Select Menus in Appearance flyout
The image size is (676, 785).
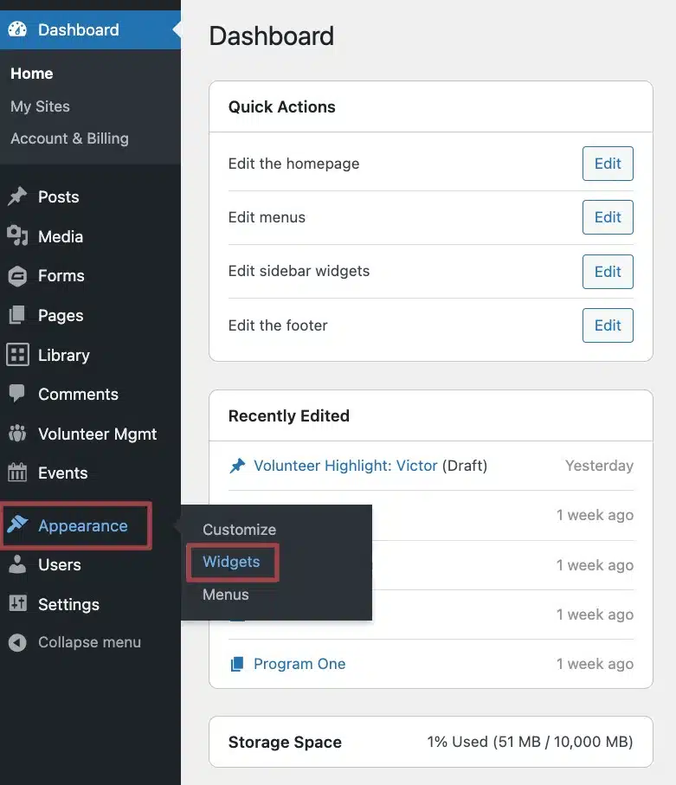[x=225, y=595]
